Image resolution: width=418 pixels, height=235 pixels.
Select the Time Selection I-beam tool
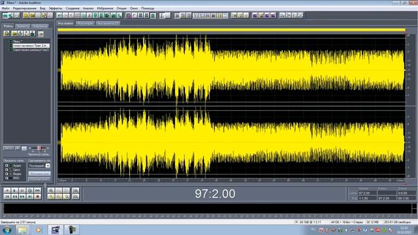click(x=161, y=16)
